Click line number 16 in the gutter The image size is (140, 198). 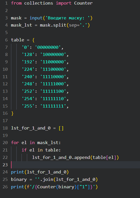pyautogui.click(x=5, y=113)
